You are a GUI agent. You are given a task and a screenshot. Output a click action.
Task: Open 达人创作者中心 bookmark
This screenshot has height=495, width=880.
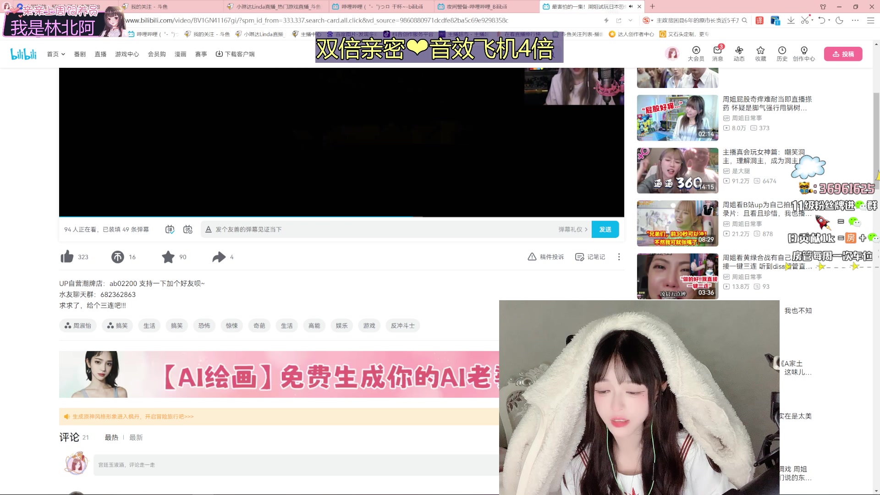(x=631, y=34)
